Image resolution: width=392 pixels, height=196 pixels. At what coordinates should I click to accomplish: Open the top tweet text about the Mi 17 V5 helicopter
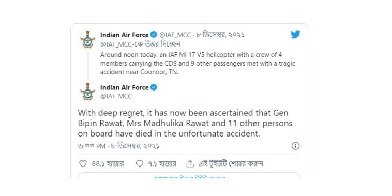pos(198,64)
